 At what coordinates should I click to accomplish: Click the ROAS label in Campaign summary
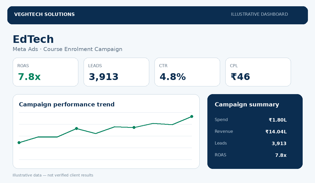220,155
